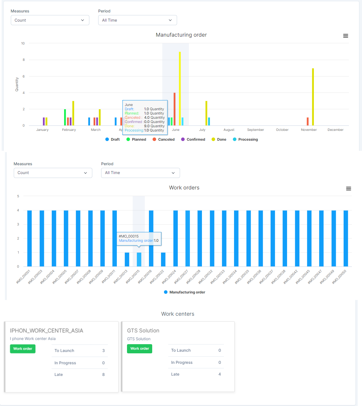Open Period dropdown above Work orders chart
Viewport: 362px width, 406px height.
[x=140, y=173]
